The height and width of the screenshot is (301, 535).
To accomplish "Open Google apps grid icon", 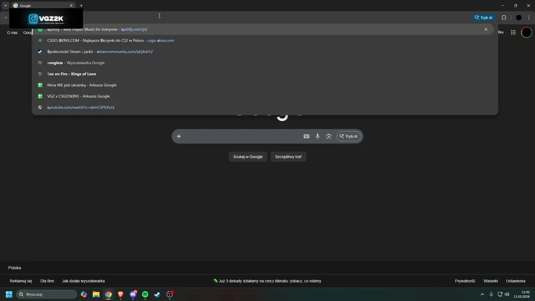I will [x=513, y=32].
